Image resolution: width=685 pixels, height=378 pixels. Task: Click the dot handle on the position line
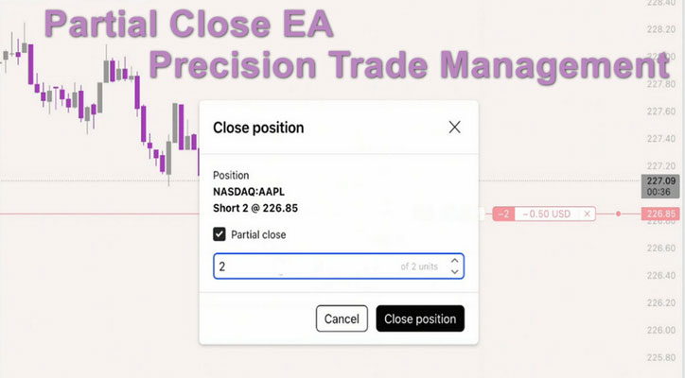pos(618,215)
